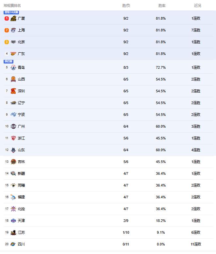Click the 青岛 team logo icon

(13, 68)
